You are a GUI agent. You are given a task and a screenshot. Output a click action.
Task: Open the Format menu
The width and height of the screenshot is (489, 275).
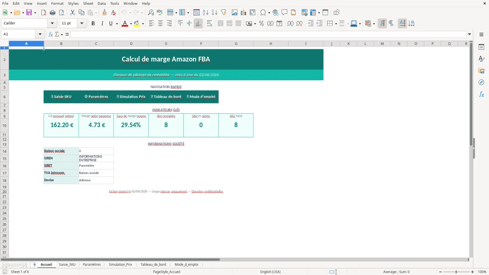coord(57,3)
